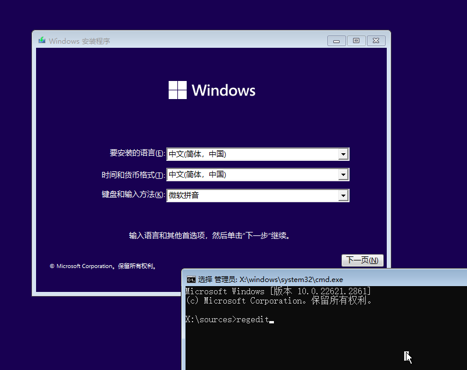Minimize the Windows installer window
The width and height of the screenshot is (467, 370).
(336, 40)
